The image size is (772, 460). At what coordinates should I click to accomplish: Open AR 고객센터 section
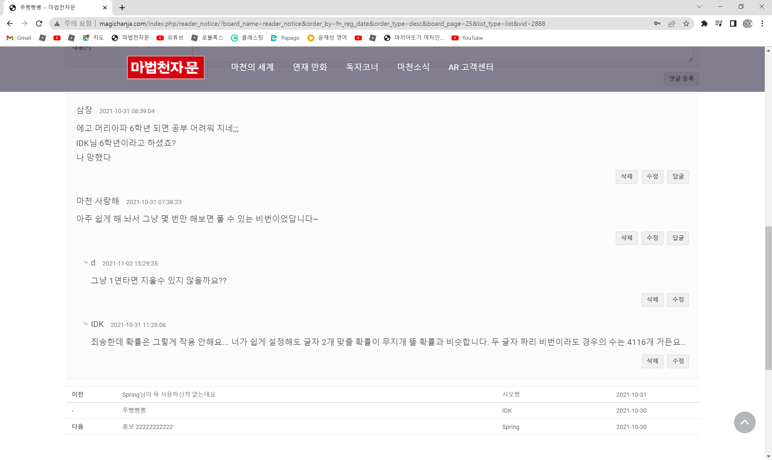pos(471,67)
